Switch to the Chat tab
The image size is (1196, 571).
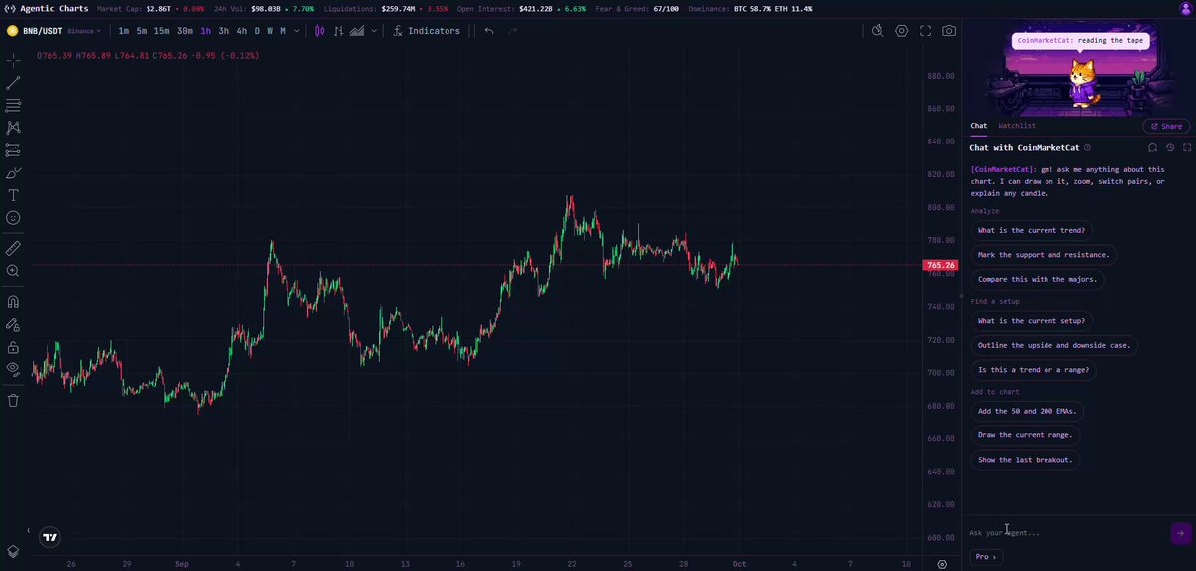coord(979,126)
